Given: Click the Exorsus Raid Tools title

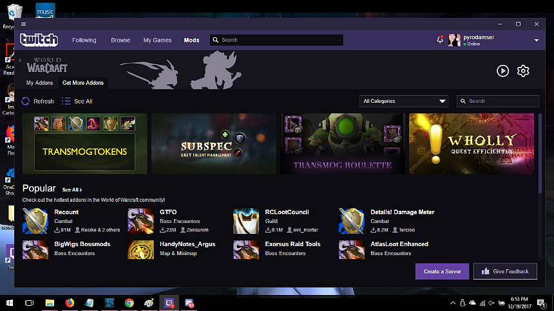Looking at the screenshot, I should click(x=292, y=244).
